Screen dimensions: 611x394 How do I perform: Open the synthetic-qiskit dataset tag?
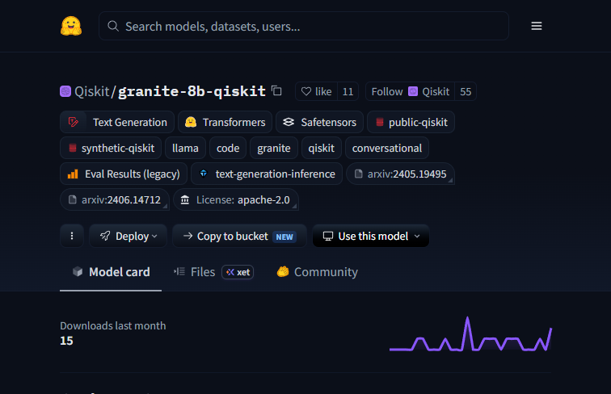click(x=111, y=148)
